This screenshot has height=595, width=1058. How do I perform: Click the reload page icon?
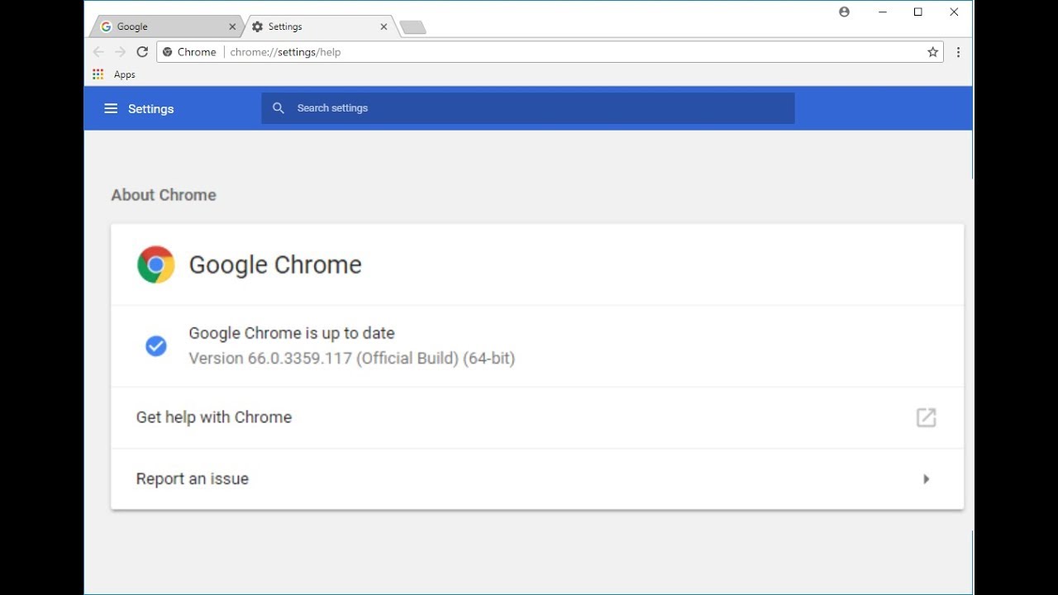(142, 52)
